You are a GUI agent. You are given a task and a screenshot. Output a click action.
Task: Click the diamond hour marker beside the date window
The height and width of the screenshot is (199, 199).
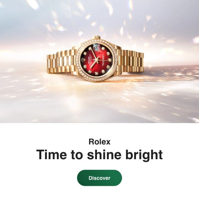(x=103, y=49)
